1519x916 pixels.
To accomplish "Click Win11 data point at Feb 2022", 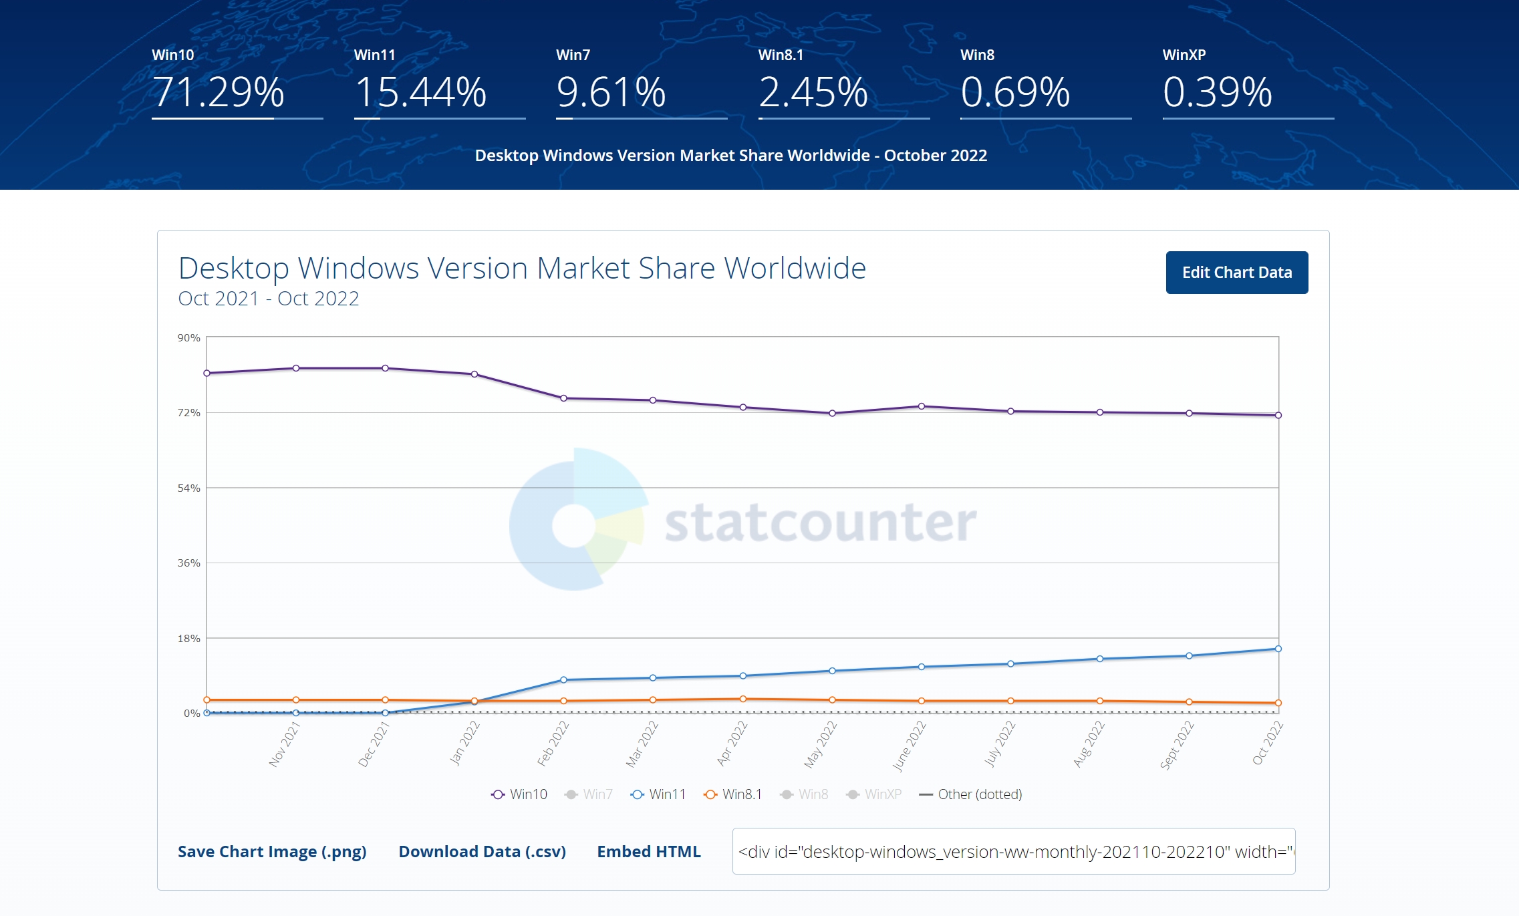I will pos(563,680).
